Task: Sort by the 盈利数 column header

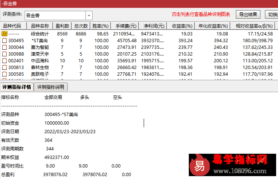Action: coord(62,26)
